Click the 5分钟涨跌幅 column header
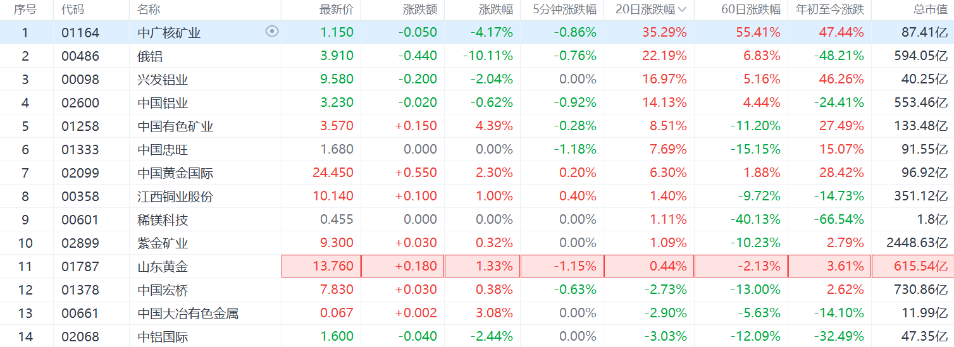Screen dimensions: 954x347 tap(565, 9)
